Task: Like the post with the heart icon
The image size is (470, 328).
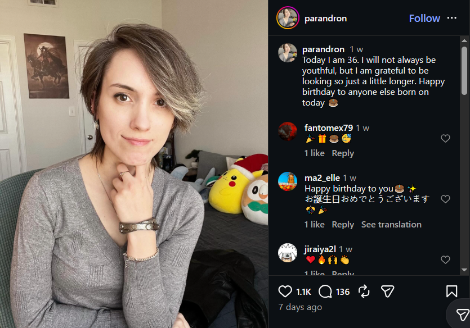Action: (285, 291)
